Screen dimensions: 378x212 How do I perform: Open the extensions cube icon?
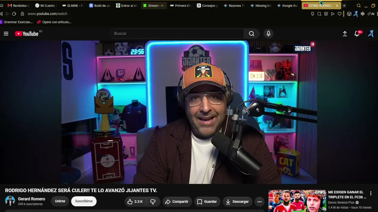point(349,14)
